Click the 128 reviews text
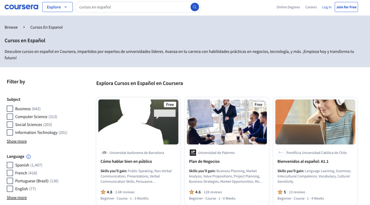The image size is (370, 205). [212, 192]
